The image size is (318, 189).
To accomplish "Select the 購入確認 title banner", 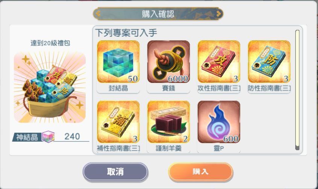I will [x=158, y=14].
